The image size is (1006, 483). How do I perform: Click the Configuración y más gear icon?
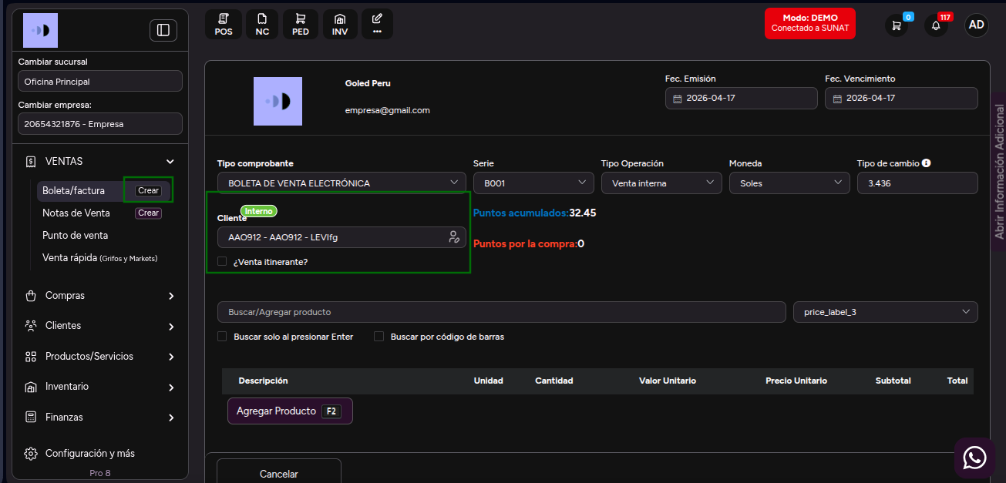pos(31,453)
